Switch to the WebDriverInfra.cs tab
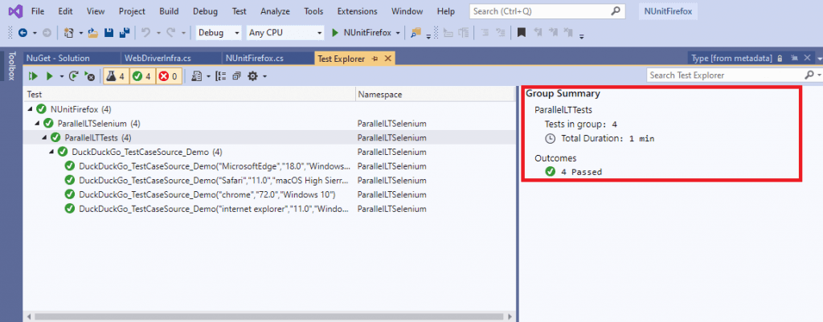Screen dimensions: 823x322 pyautogui.click(x=158, y=59)
